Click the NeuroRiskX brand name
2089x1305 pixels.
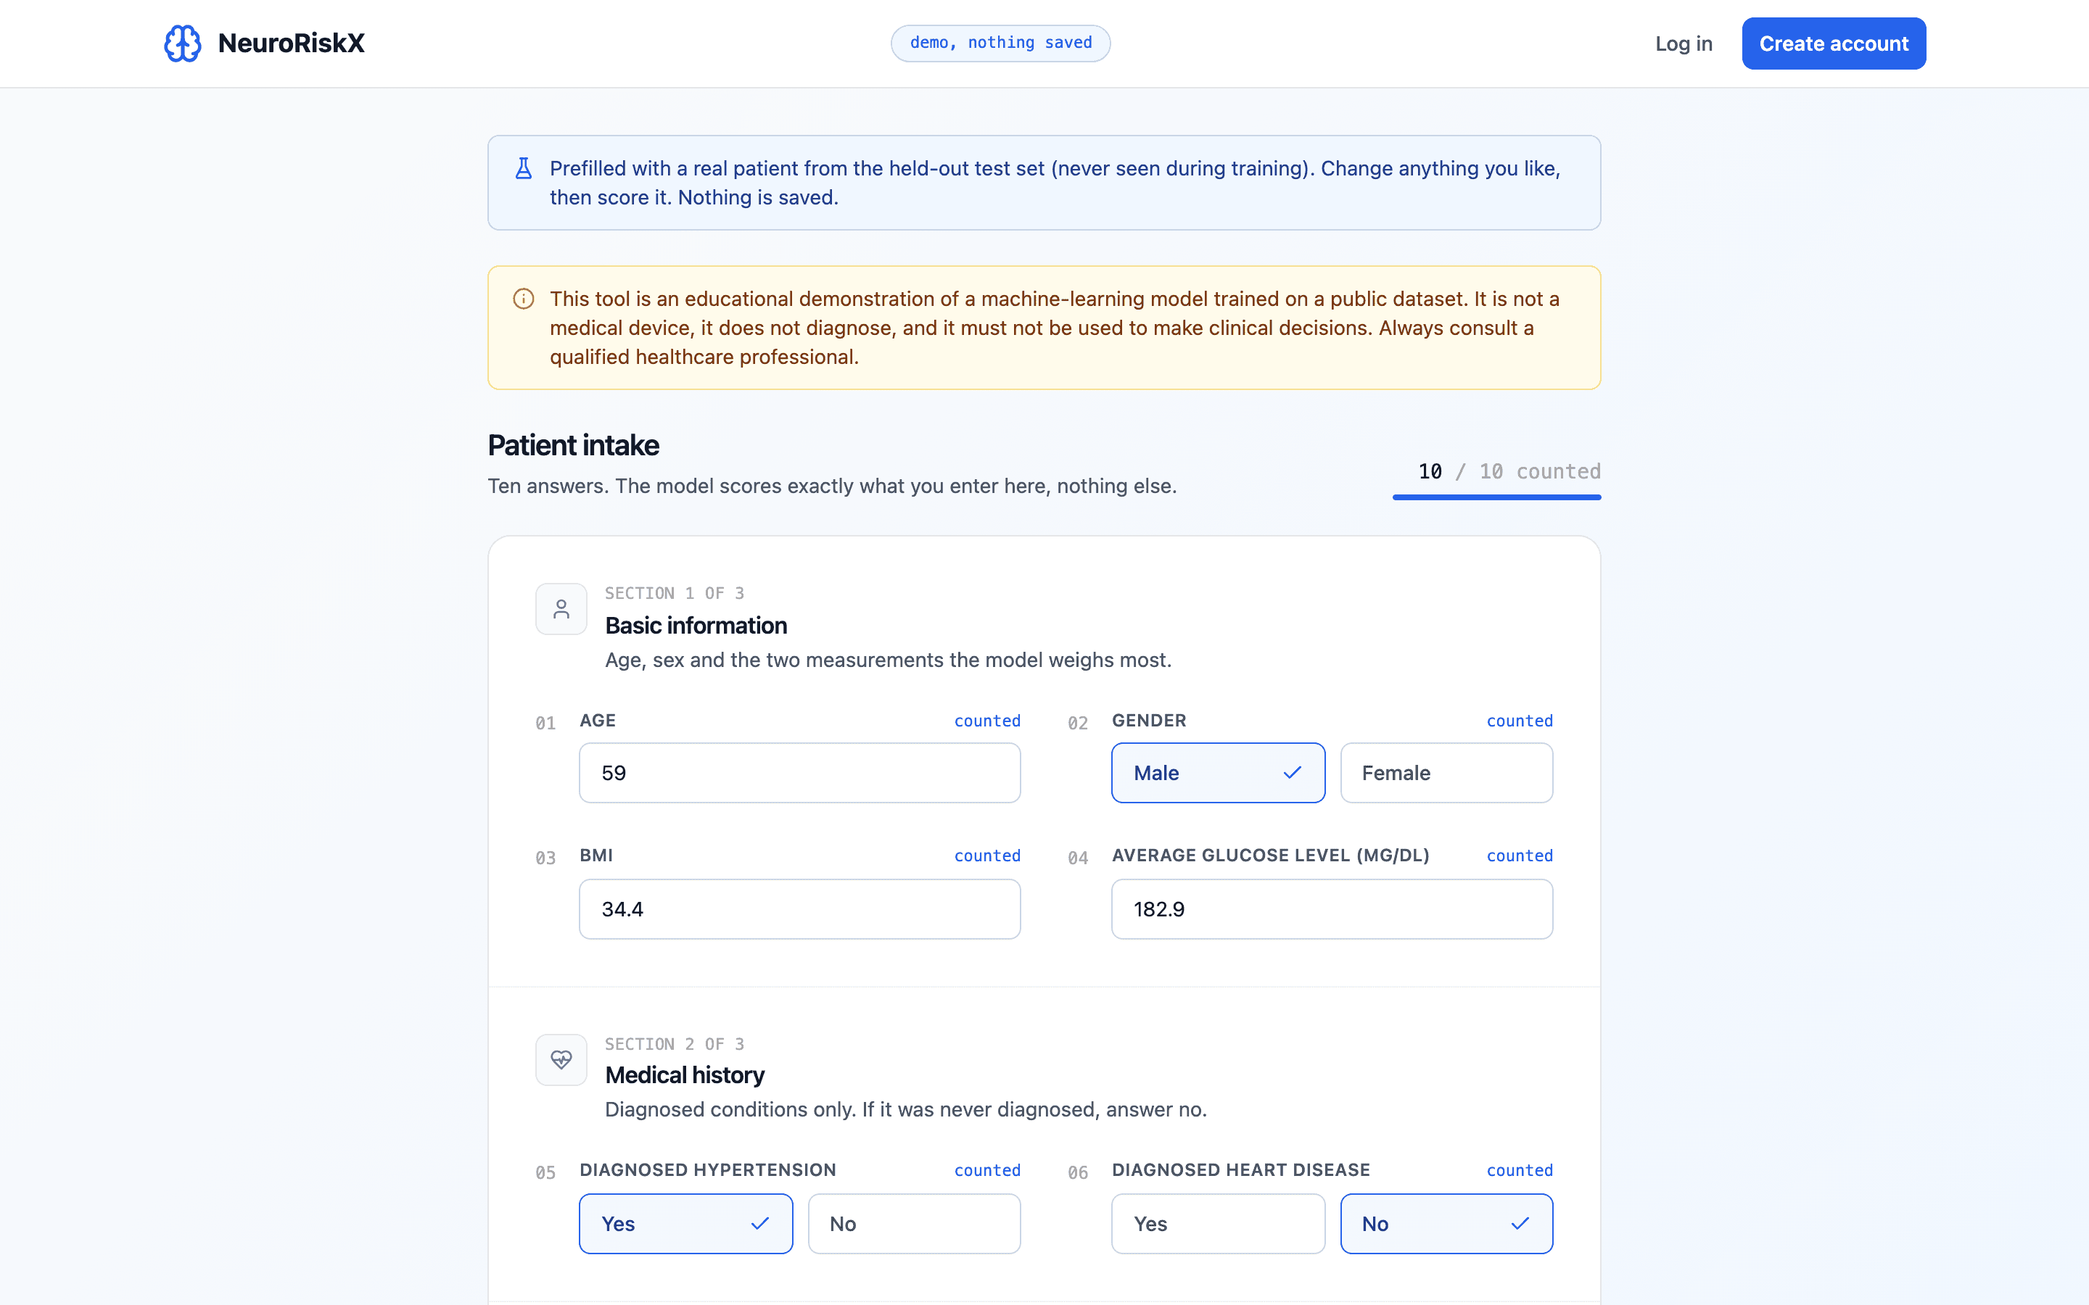point(291,43)
